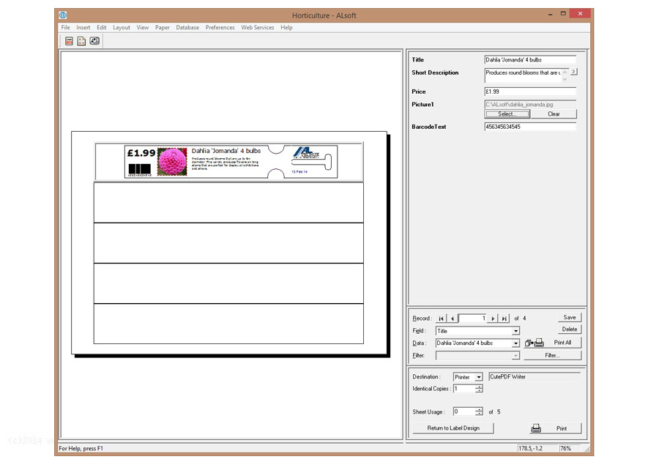Jump to the last record
The image size is (659, 462).
pos(505,318)
